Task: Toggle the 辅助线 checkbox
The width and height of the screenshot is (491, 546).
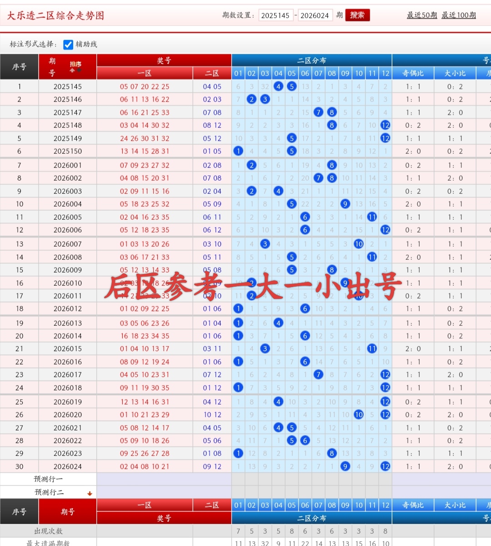Action: pyautogui.click(x=68, y=45)
